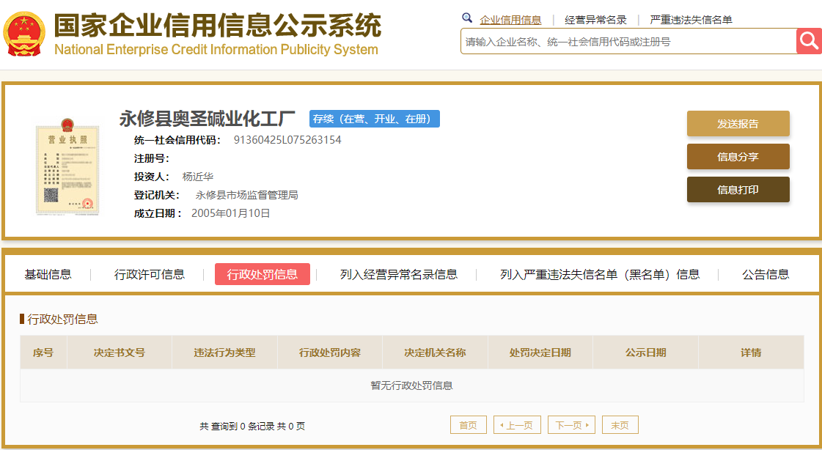Click the 违法行为类型 column header

click(x=224, y=353)
